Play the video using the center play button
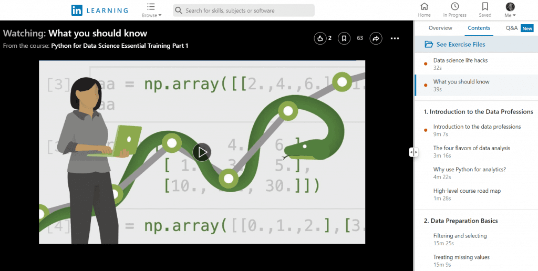The image size is (538, 271). pyautogui.click(x=202, y=152)
